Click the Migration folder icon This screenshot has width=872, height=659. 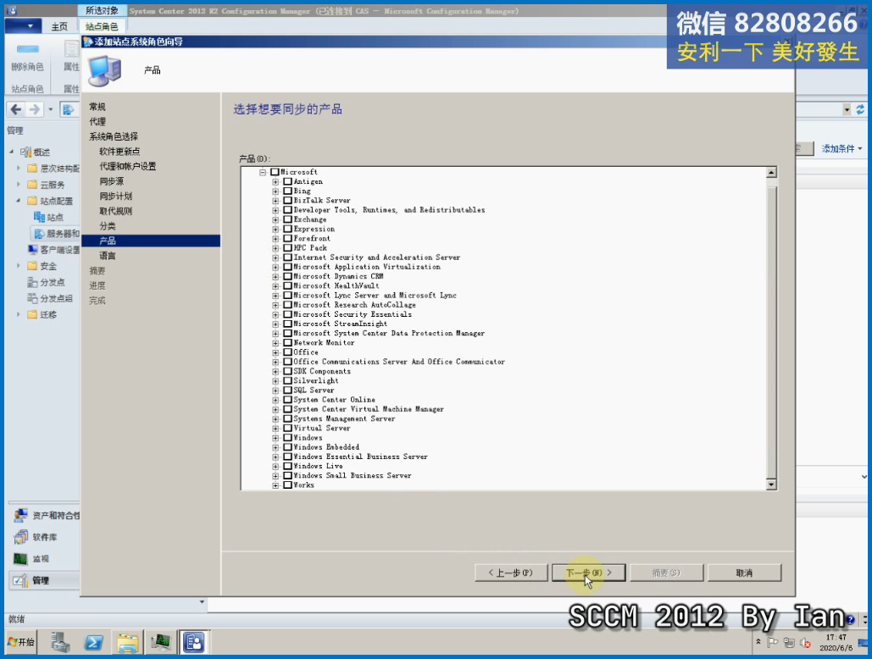point(32,314)
